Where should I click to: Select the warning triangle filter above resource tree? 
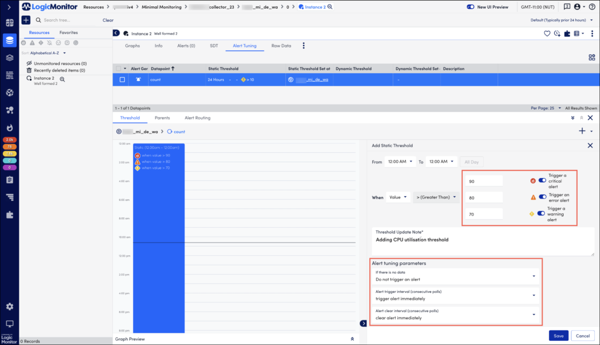pyautogui.click(x=32, y=43)
